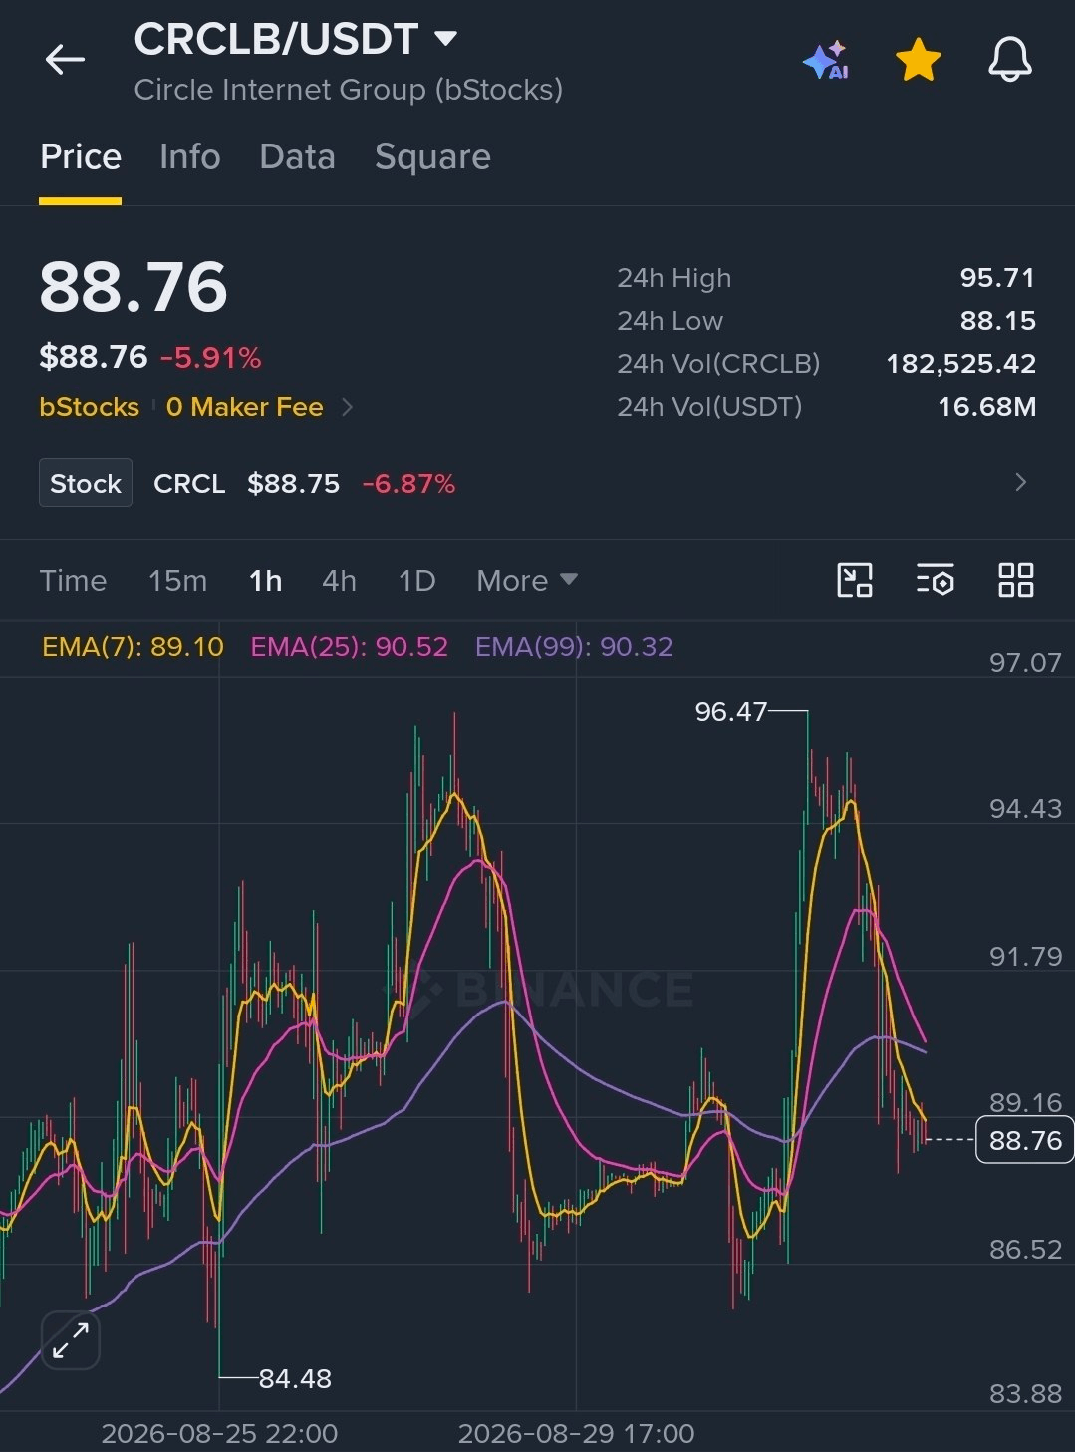Tap the 86.52 price axis label
The width and height of the screenshot is (1075, 1452).
click(x=1025, y=1250)
